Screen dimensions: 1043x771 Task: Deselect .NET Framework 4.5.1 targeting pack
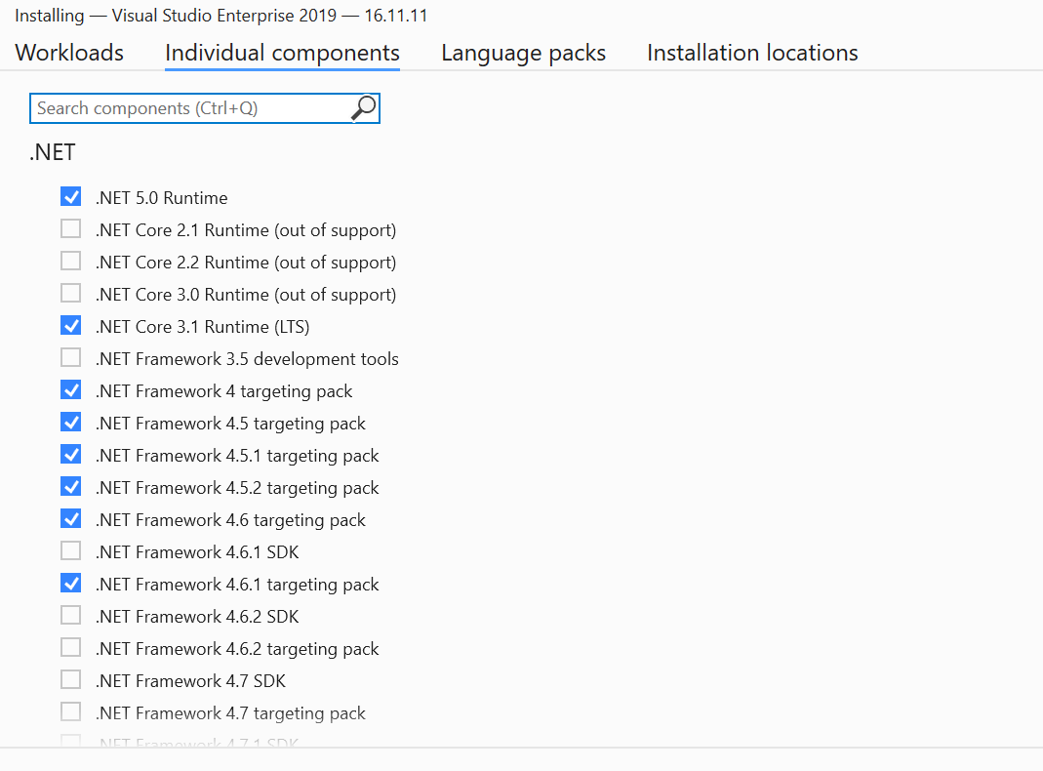point(70,455)
